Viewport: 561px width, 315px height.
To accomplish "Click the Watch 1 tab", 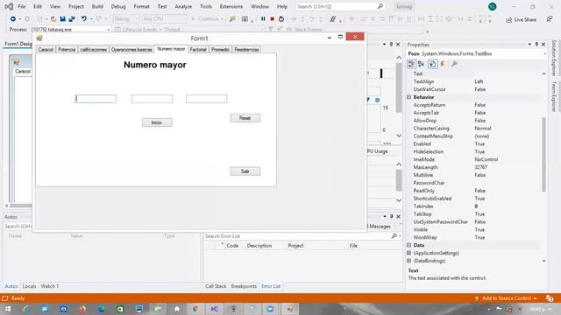I will coord(50,286).
